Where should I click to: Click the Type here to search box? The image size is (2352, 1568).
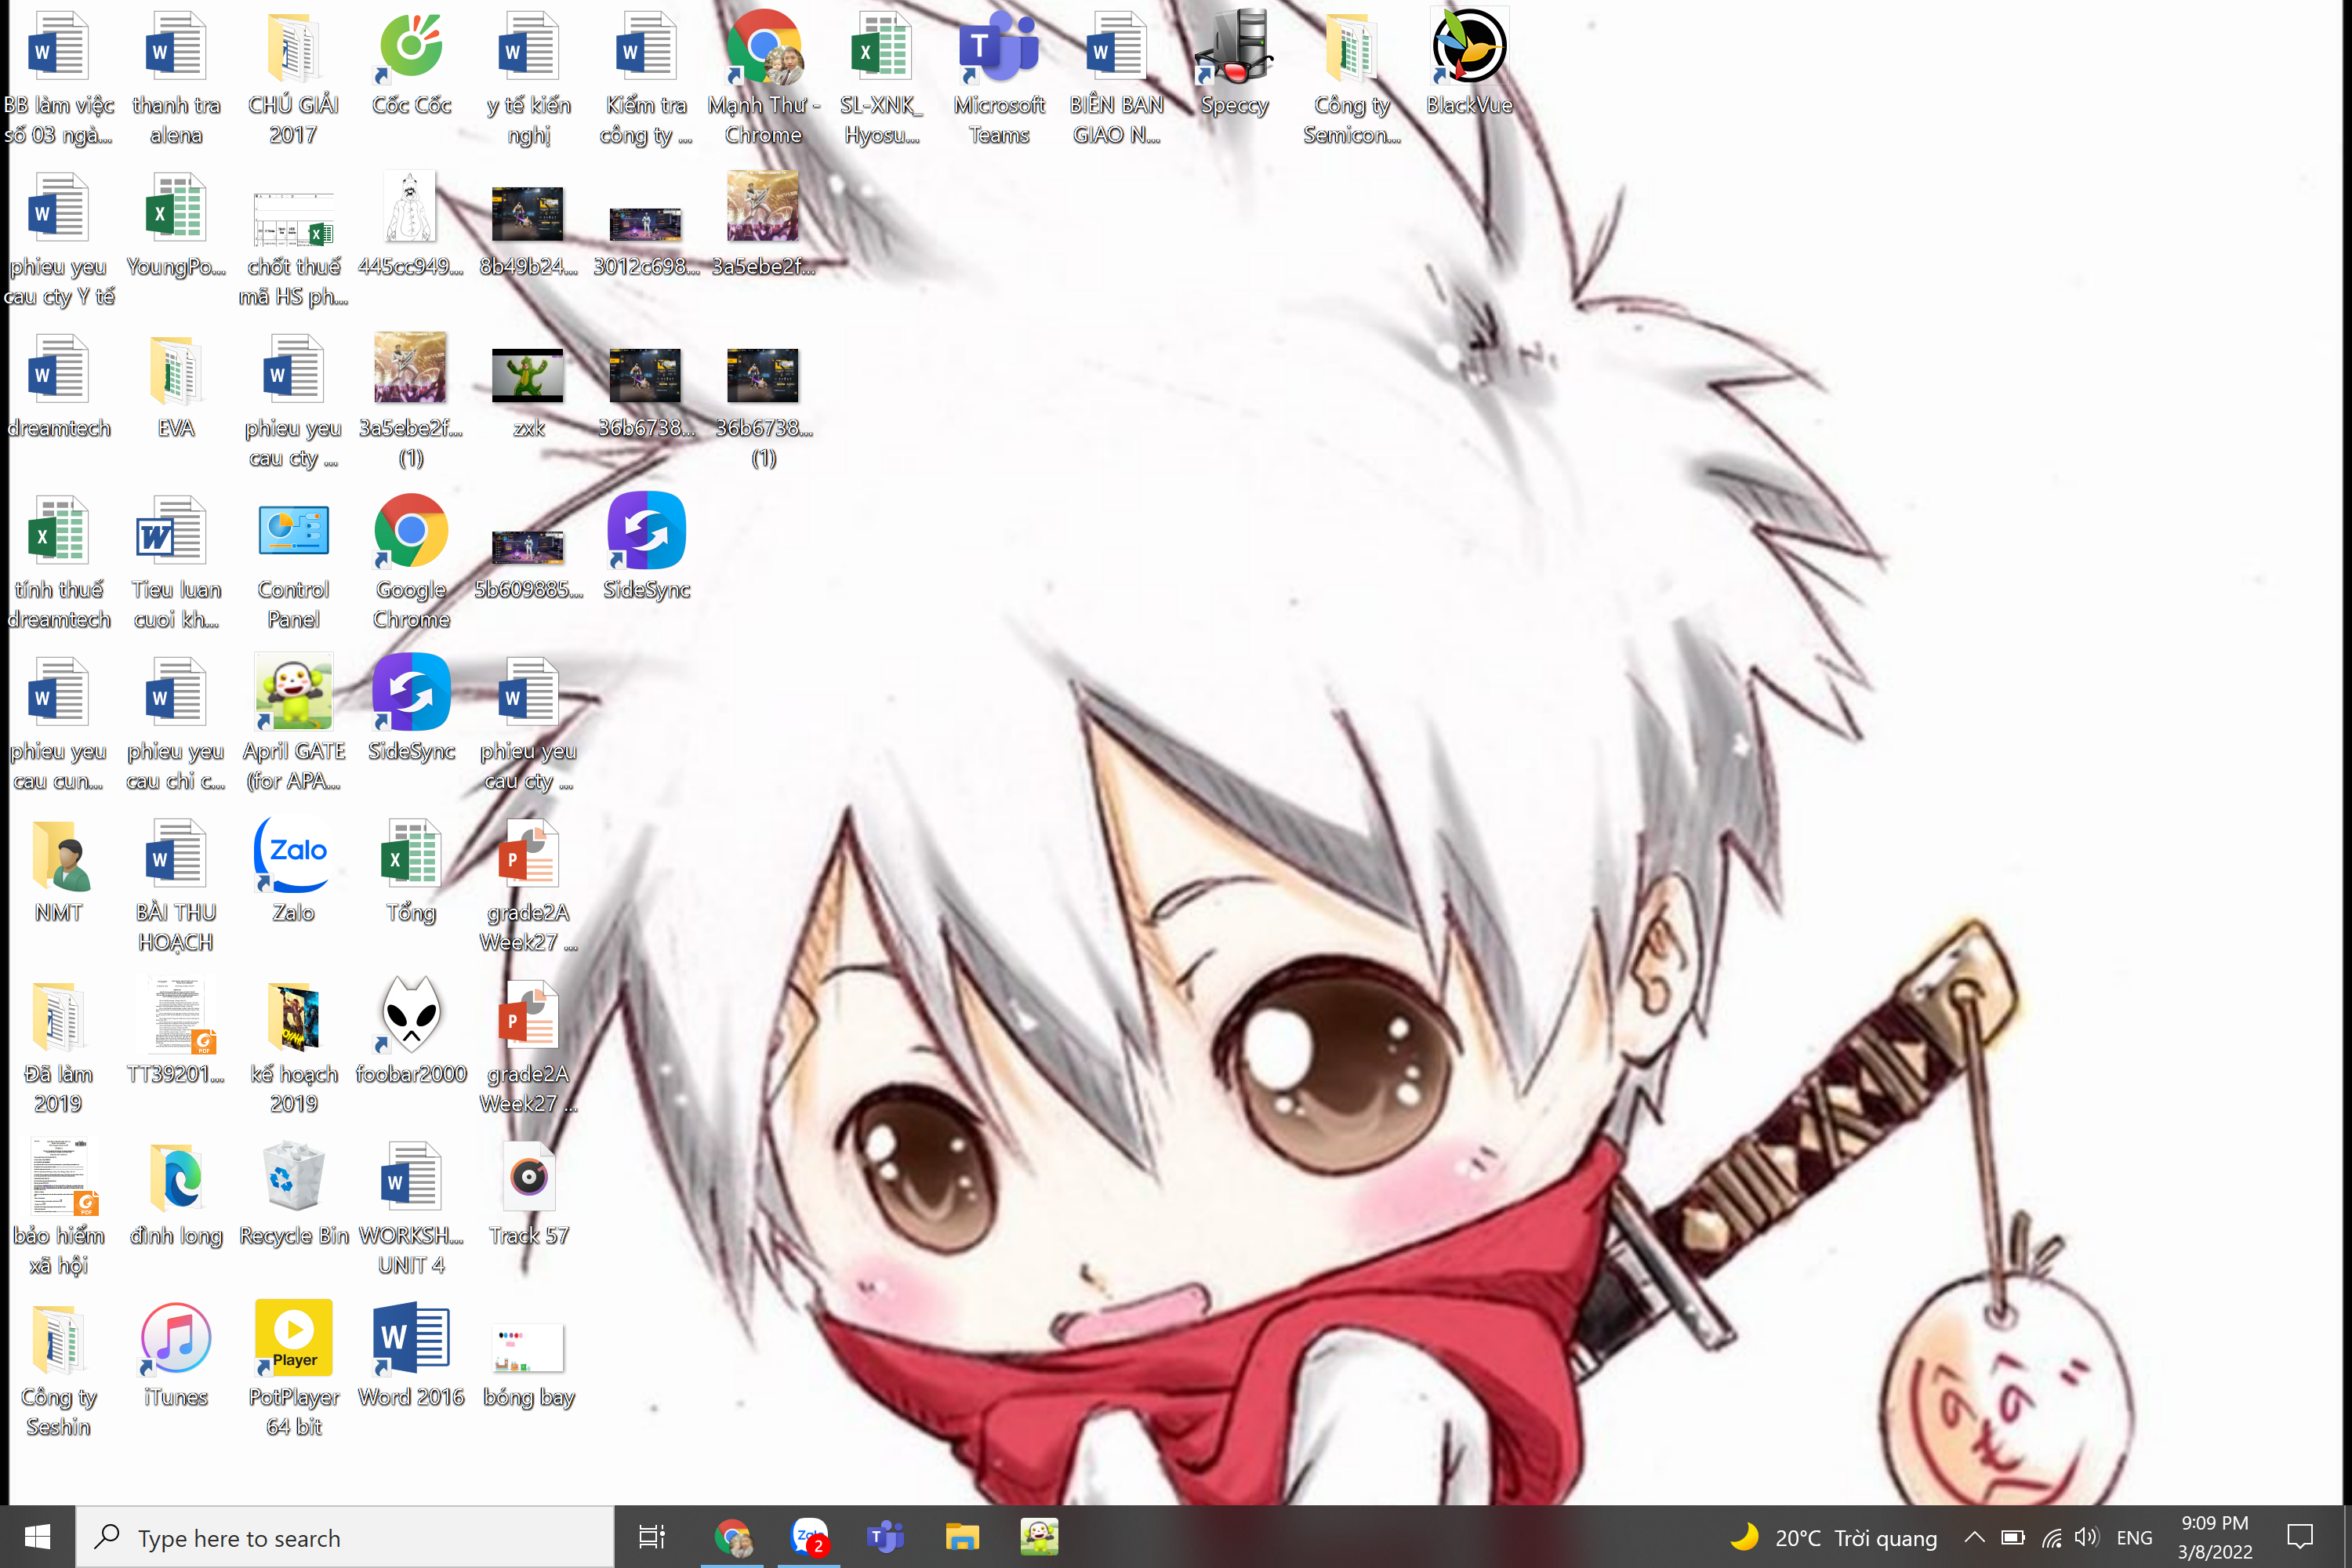[345, 1537]
